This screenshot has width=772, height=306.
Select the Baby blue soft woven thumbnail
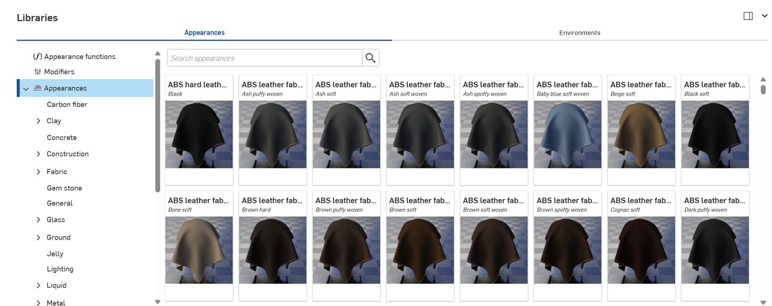click(567, 134)
